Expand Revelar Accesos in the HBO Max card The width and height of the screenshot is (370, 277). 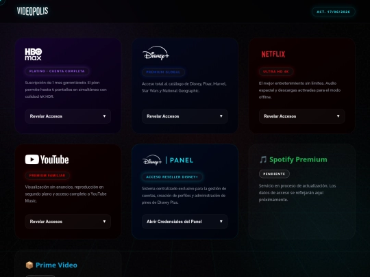68,116
